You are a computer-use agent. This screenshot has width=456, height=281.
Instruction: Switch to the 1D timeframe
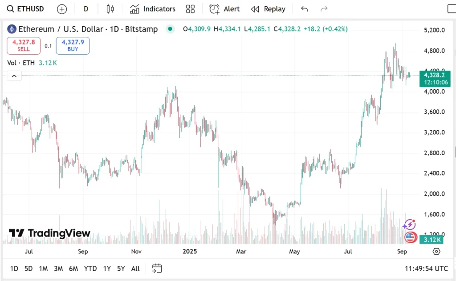tap(14, 269)
